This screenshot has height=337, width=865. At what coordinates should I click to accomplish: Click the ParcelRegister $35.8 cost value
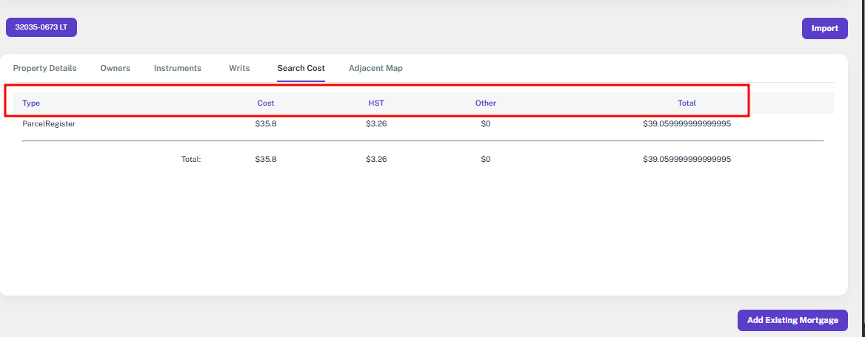266,124
